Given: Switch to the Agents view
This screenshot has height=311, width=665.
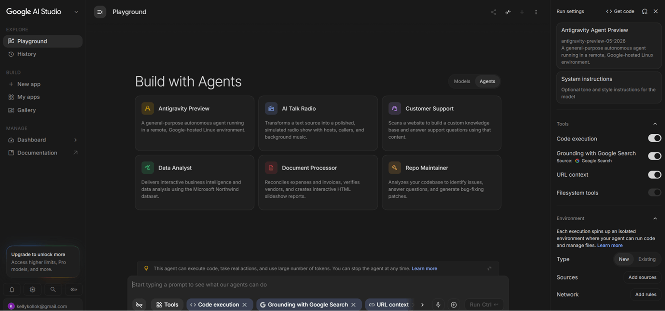Looking at the screenshot, I should click(x=488, y=81).
